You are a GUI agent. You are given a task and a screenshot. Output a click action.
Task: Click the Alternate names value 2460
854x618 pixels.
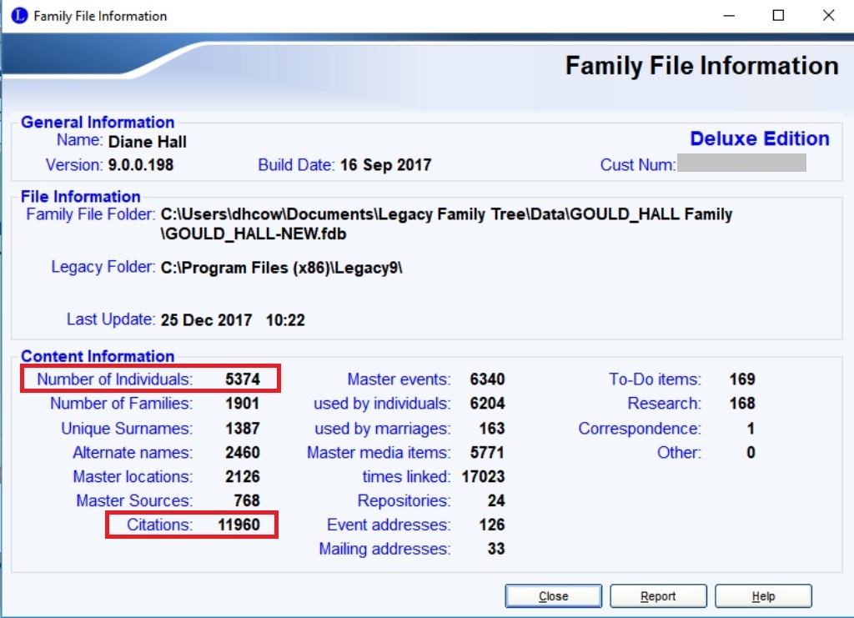pyautogui.click(x=243, y=453)
